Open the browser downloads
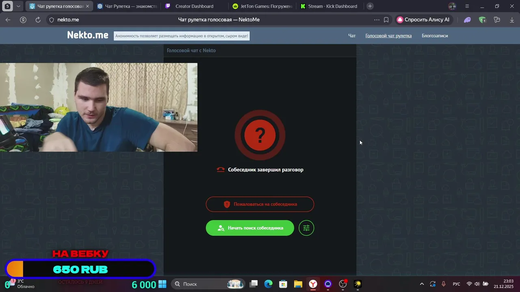This screenshot has height=292, width=520. pos(512,19)
